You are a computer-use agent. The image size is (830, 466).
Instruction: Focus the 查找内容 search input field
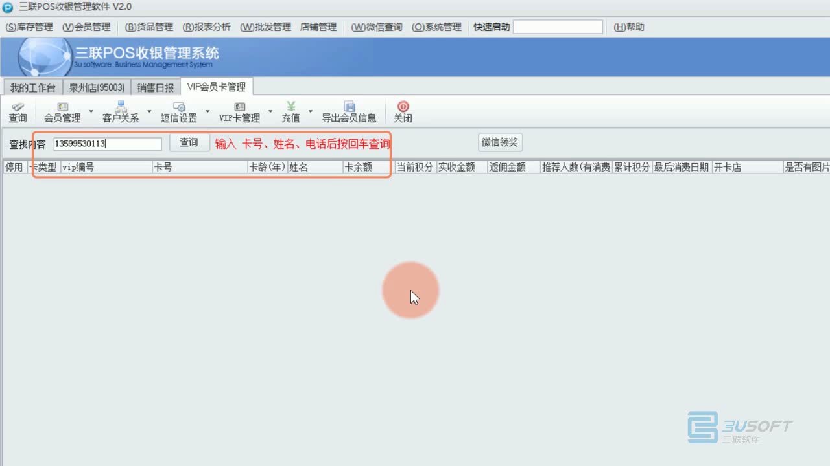[x=107, y=144]
